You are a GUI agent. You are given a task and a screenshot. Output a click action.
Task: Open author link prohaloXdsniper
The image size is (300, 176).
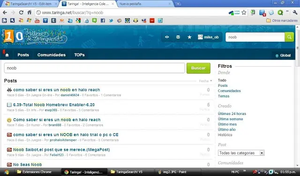(x=63, y=140)
